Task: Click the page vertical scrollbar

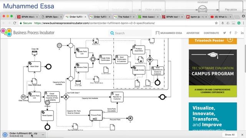Action: pyautogui.click(x=245, y=59)
